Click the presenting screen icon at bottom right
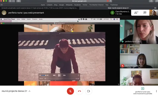This screenshot has width=158, height=96. 142,88
